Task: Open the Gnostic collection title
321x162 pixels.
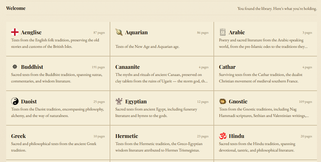Action: (x=238, y=102)
